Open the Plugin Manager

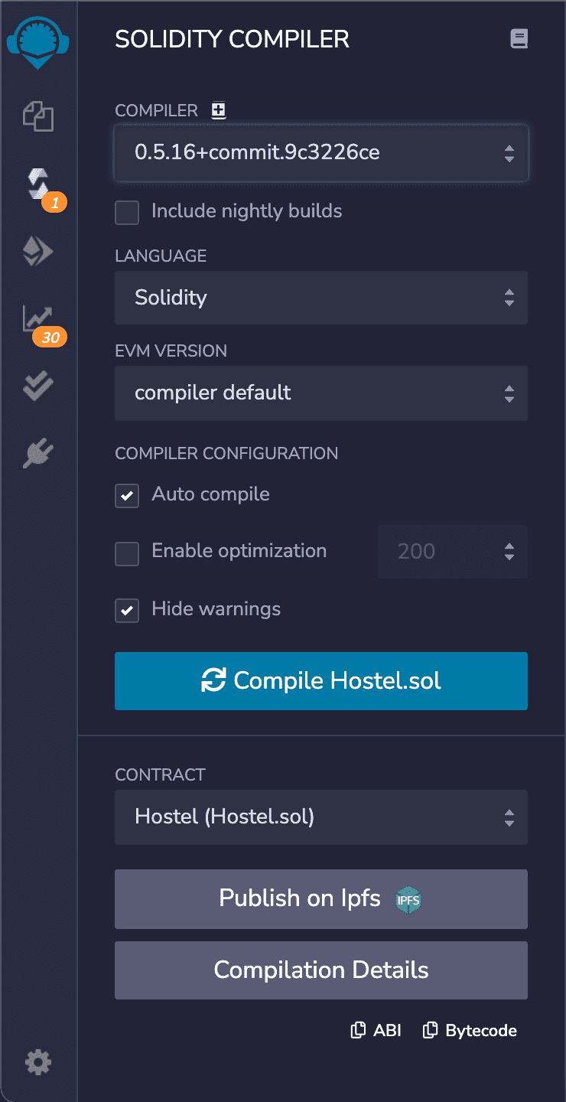click(x=37, y=452)
